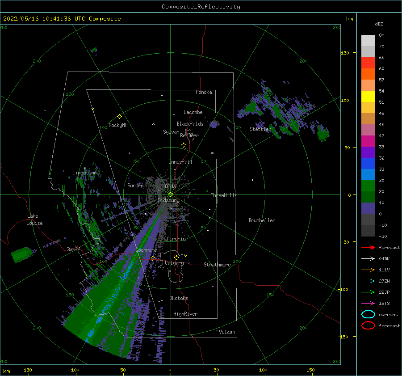Image resolution: width=402 pixels, height=376 pixels.
Task: Click the Ponoka town label
Action: pos(204,92)
